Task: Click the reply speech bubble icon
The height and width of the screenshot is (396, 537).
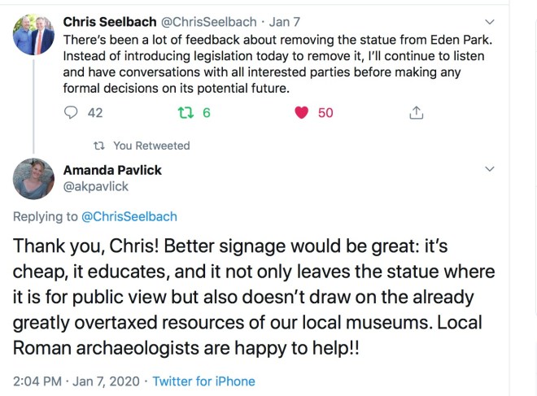Action: (x=71, y=113)
